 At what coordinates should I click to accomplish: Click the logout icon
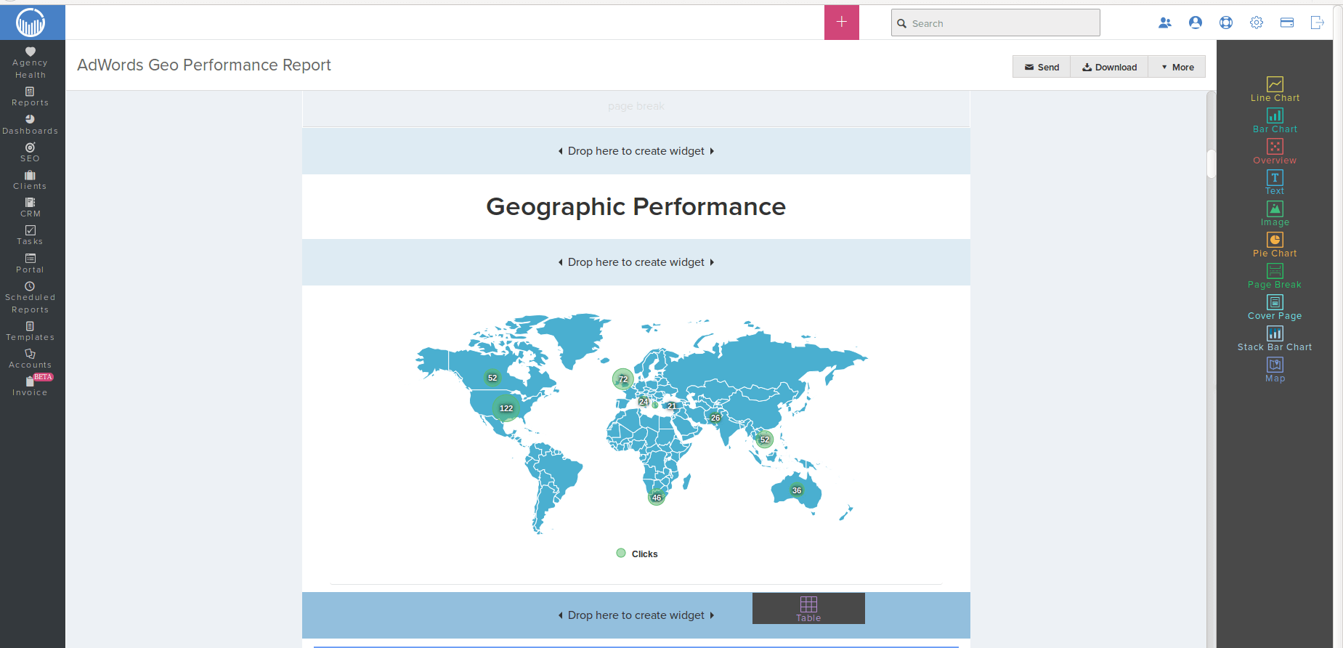coord(1318,23)
